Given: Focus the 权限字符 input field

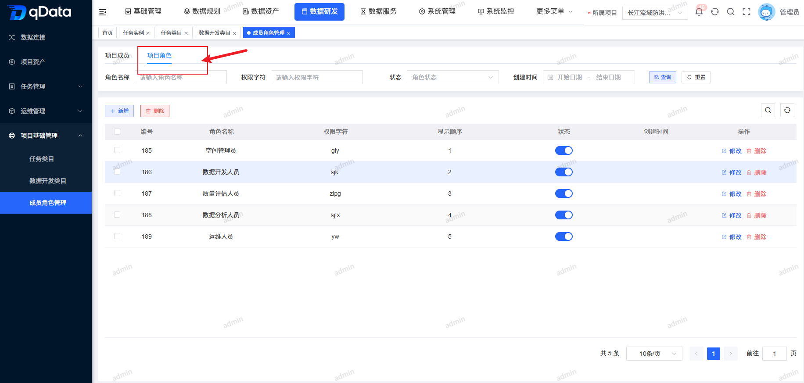Looking at the screenshot, I should (317, 77).
